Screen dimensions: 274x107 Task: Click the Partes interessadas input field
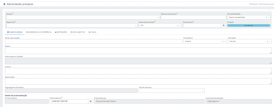94,41
